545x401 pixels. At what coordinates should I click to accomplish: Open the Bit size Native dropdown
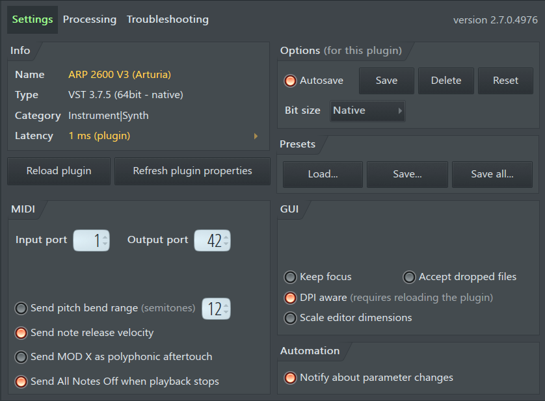[367, 111]
